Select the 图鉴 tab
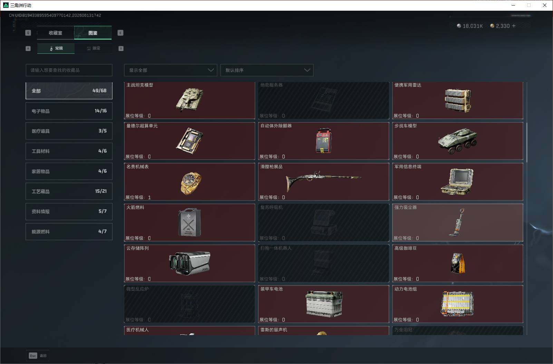 click(x=93, y=33)
